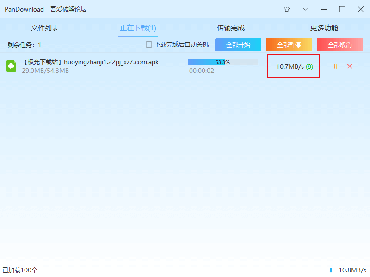Click the green Android APK file icon
The width and height of the screenshot is (370, 277).
[11, 66]
